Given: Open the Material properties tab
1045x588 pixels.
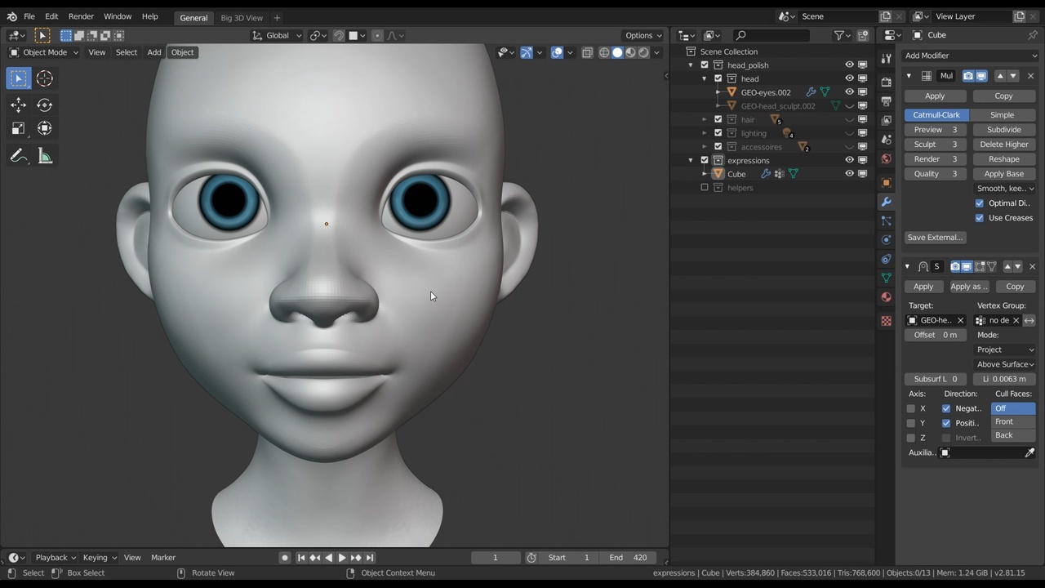Looking at the screenshot, I should (x=886, y=297).
